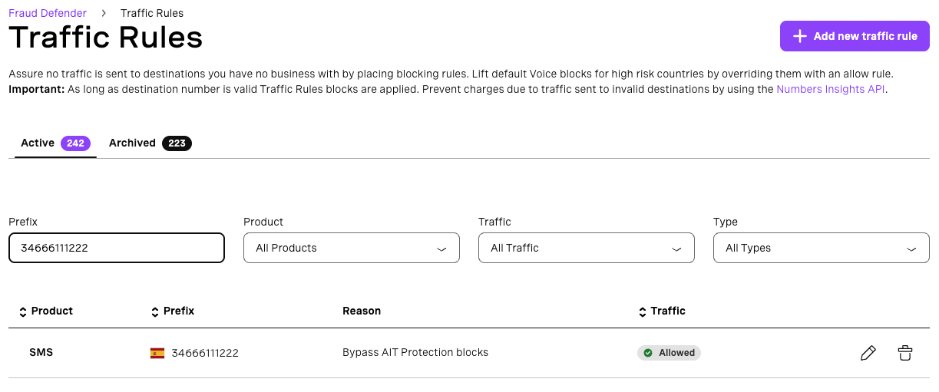Click the plus icon in Add new traffic rule

click(799, 36)
